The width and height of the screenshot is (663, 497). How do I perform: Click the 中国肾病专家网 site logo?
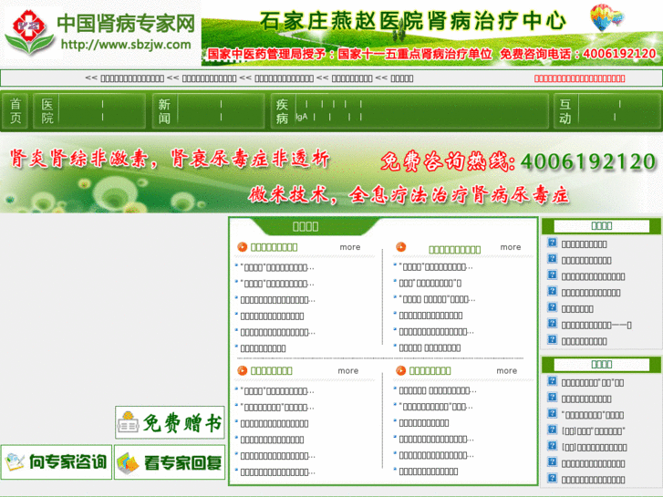point(100,33)
